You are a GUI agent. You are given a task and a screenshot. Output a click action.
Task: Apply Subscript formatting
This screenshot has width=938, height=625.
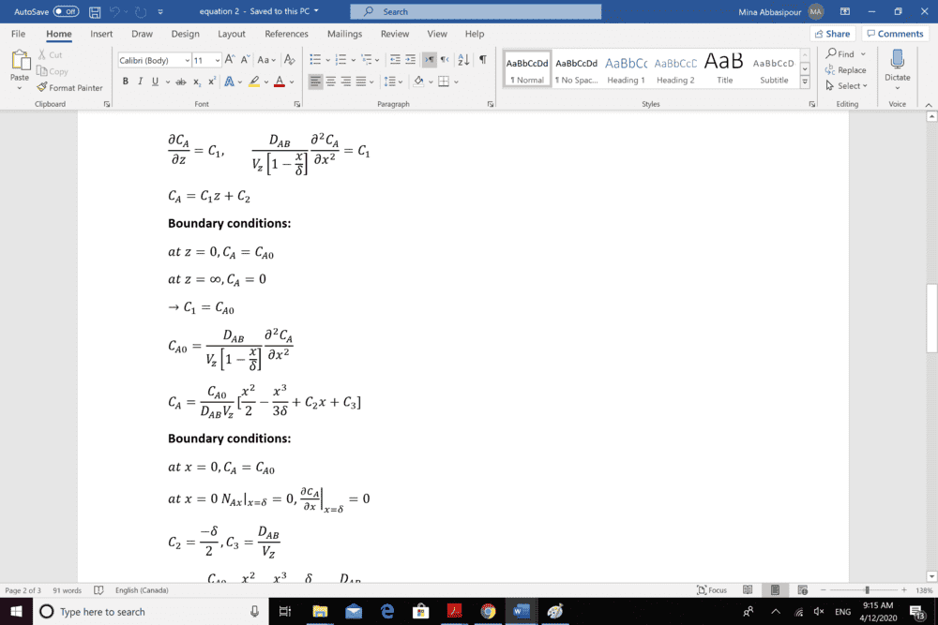click(197, 82)
